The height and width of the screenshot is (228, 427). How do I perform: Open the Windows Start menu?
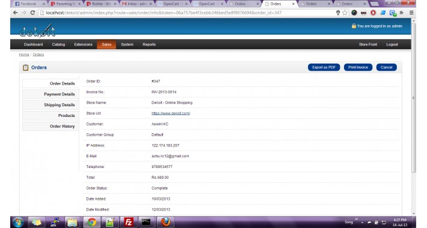[18, 222]
